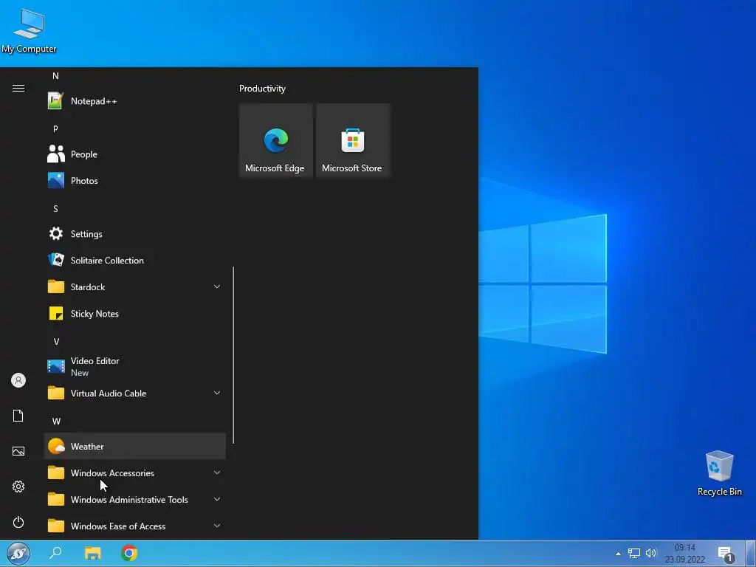
Task: Click the letter V section header
Action: (56, 342)
